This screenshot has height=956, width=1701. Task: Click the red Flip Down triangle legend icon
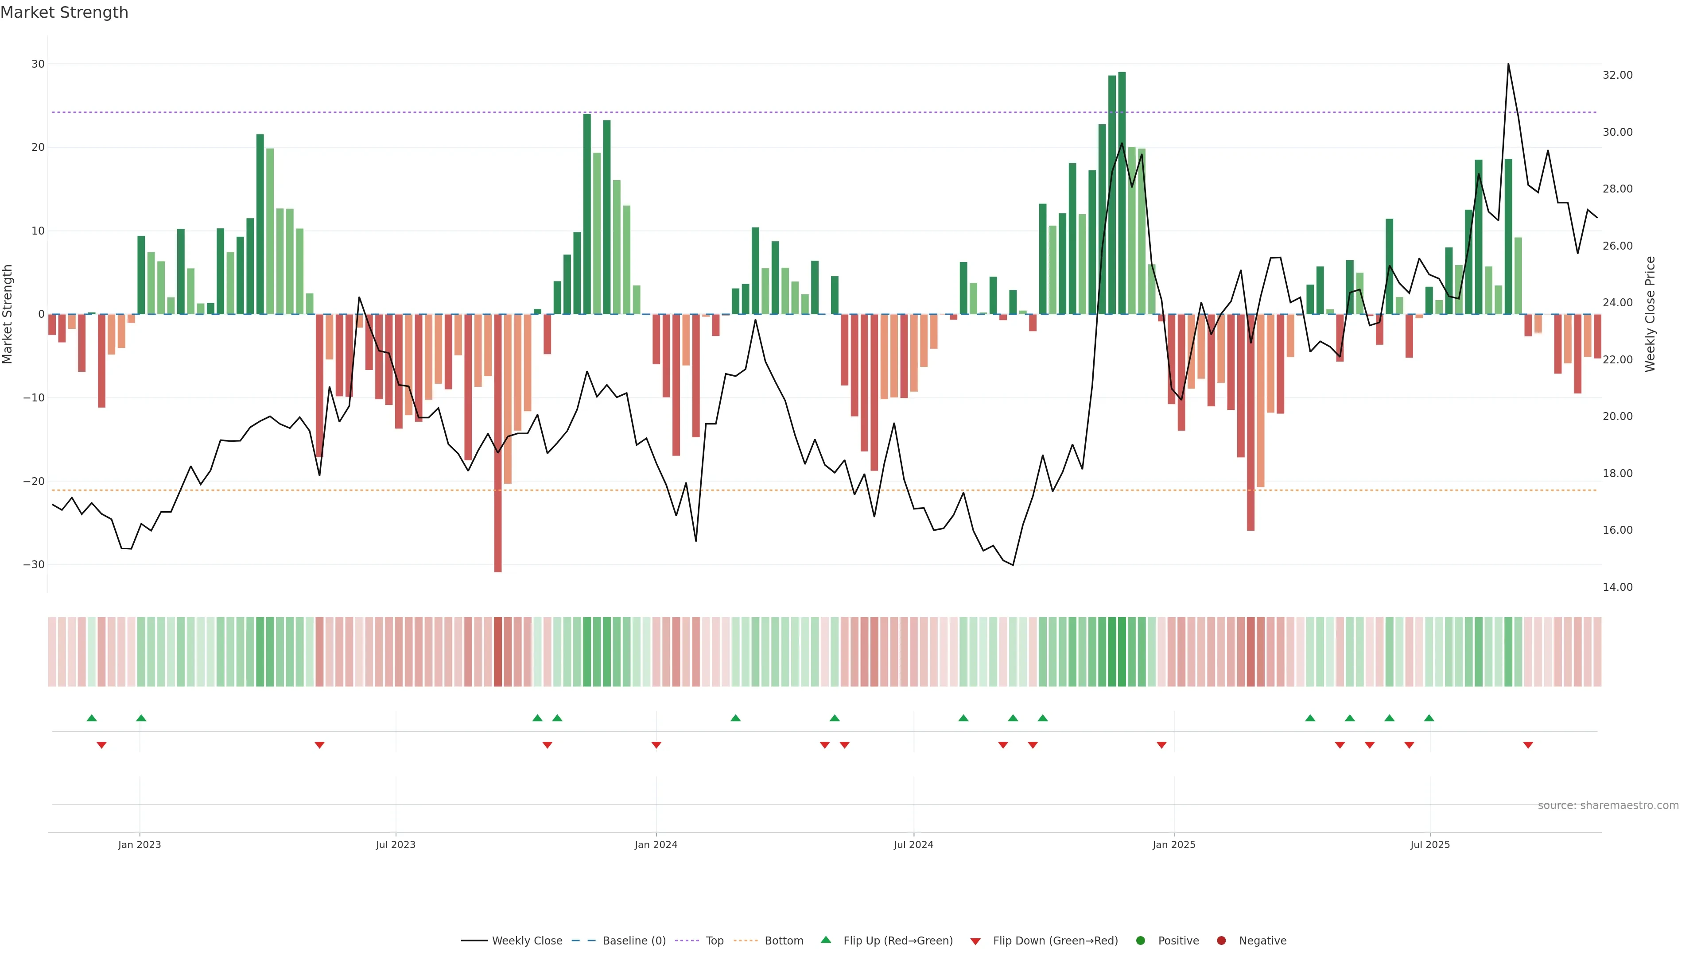click(x=975, y=941)
